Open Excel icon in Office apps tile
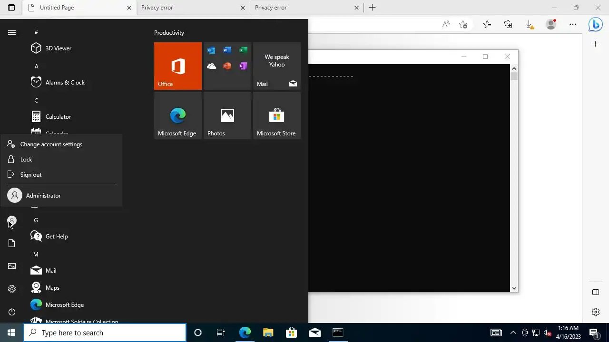 click(x=243, y=50)
